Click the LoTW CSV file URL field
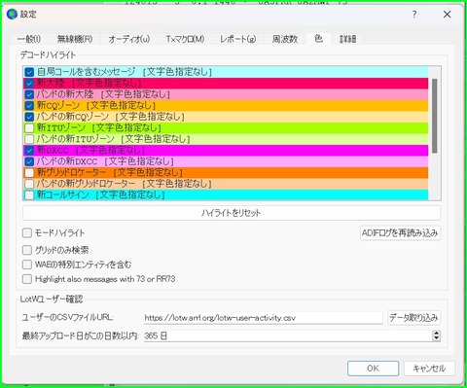This screenshot has height=388, width=467. [263, 318]
